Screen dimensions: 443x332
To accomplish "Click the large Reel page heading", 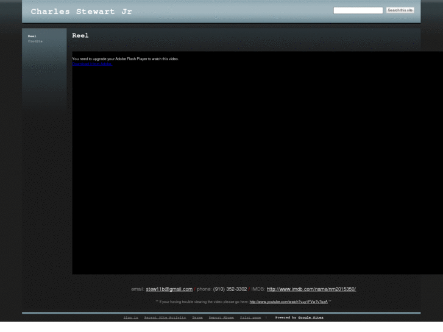I will 80,36.
